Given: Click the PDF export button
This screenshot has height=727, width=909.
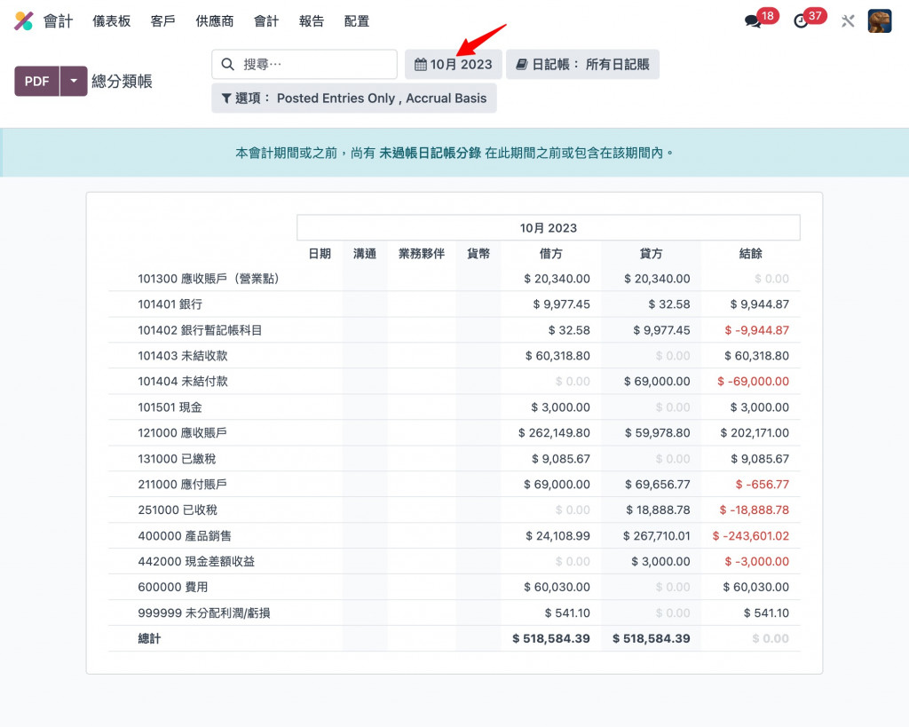Looking at the screenshot, I should coord(37,81).
